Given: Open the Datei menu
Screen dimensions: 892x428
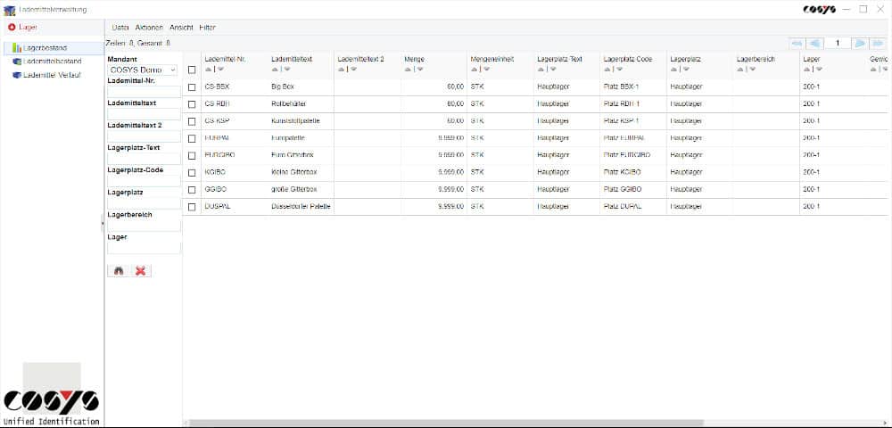Looking at the screenshot, I should 120,28.
